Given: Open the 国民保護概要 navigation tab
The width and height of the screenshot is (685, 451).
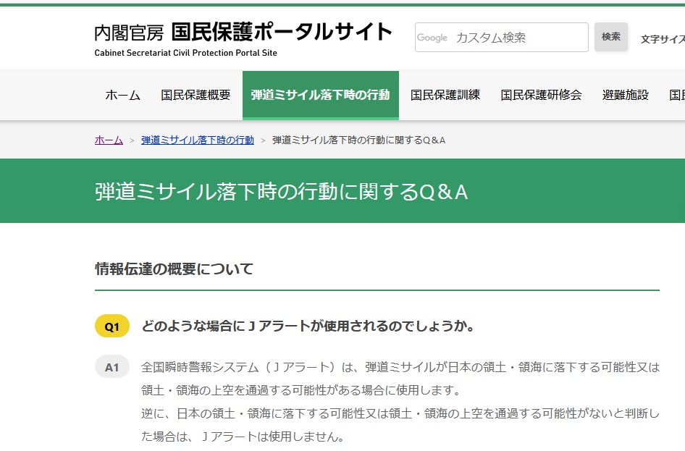Looking at the screenshot, I should pyautogui.click(x=196, y=95).
